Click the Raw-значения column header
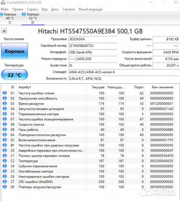 [160, 87]
